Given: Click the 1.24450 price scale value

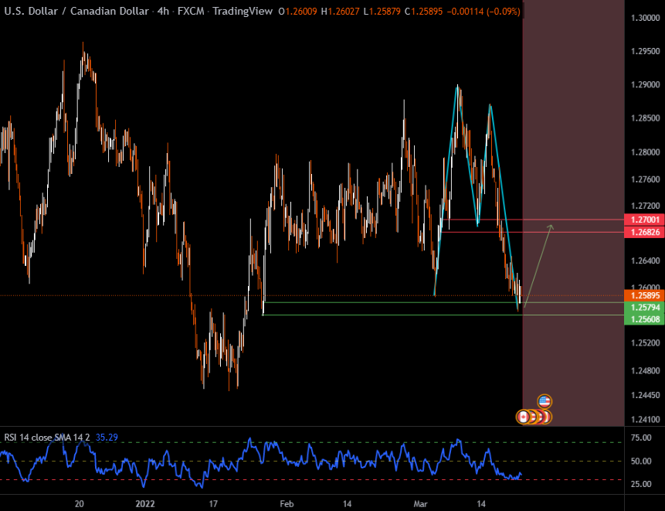Looking at the screenshot, I should 646,395.
